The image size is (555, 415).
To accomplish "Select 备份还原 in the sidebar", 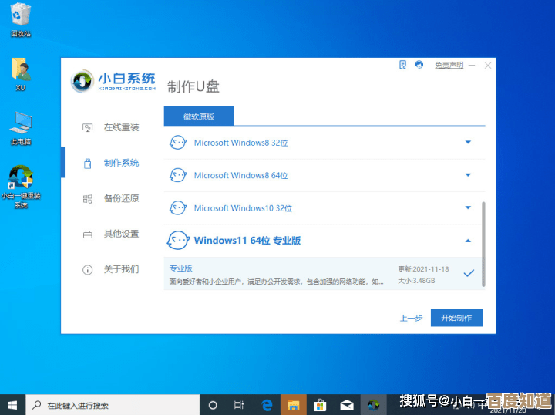I will (x=121, y=198).
